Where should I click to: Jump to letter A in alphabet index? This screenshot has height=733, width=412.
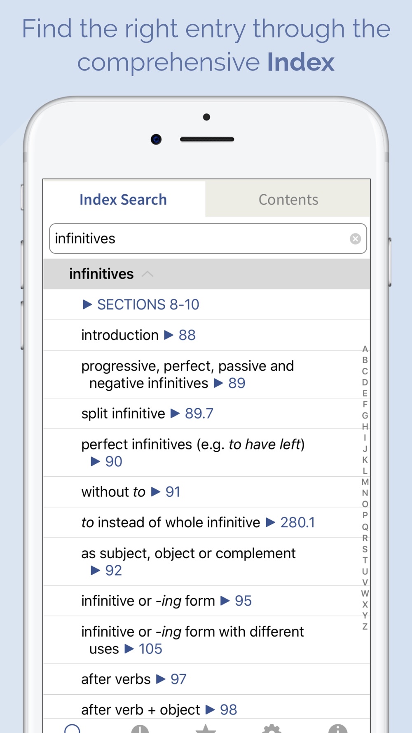click(365, 349)
